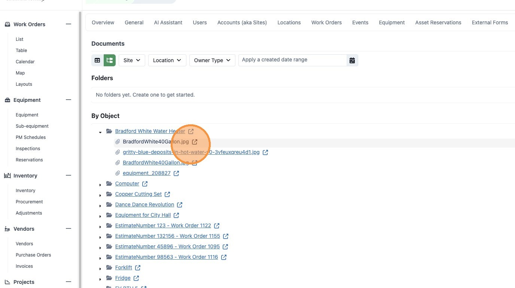Click the Work Orders sidebar section icon

(x=7, y=24)
